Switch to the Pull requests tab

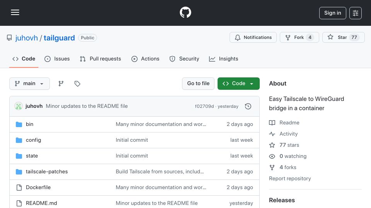(x=100, y=59)
